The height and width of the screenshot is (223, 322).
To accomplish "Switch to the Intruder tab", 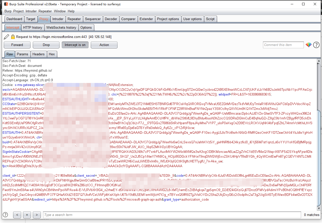I will pos(58,19).
